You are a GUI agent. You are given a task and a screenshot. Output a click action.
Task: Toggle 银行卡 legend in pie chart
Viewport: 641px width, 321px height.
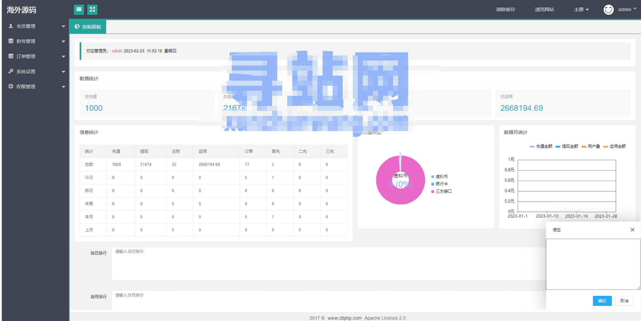[439, 184]
